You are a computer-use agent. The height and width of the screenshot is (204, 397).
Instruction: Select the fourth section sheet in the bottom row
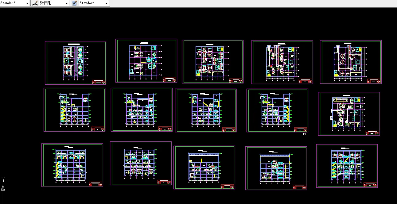276,168
